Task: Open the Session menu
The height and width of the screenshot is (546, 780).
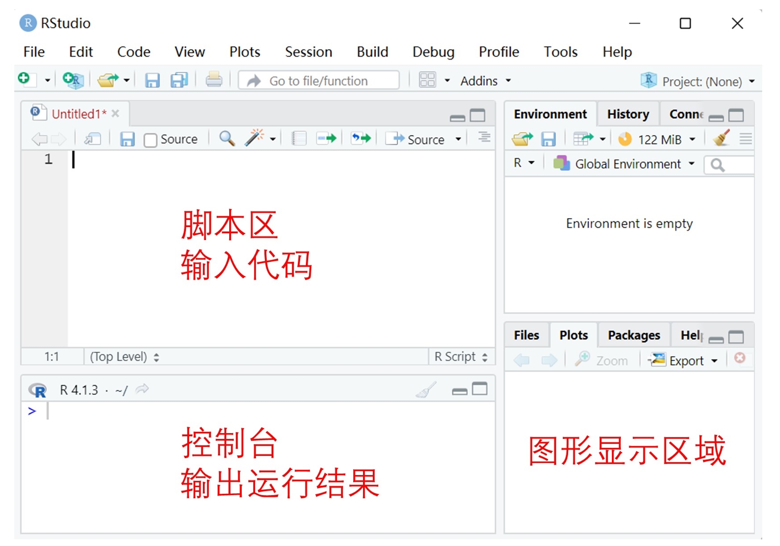Action: [309, 52]
